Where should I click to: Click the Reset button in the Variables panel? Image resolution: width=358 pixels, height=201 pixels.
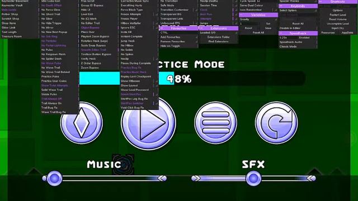[x=248, y=28]
